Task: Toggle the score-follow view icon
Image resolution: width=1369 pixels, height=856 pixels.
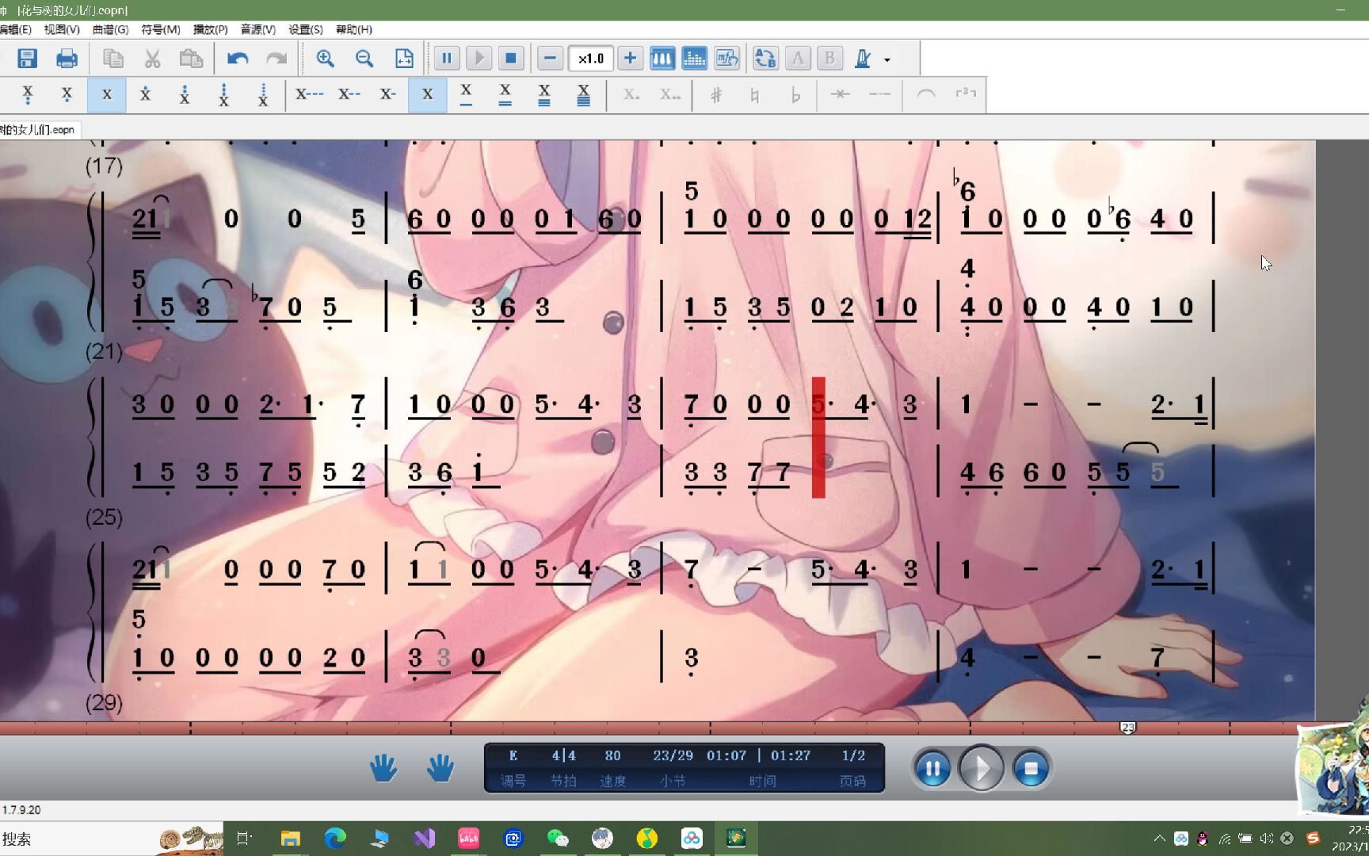Action: click(x=726, y=59)
